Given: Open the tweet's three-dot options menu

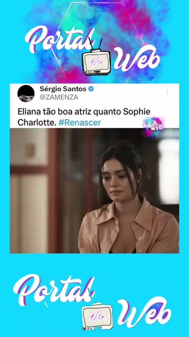Looking at the screenshot, I should [x=167, y=92].
